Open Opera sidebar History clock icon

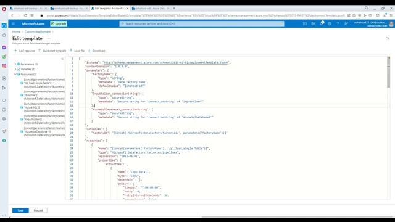(x=4, y=110)
